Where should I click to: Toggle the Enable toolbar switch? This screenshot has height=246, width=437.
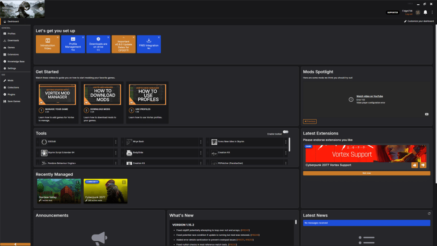click(x=286, y=132)
